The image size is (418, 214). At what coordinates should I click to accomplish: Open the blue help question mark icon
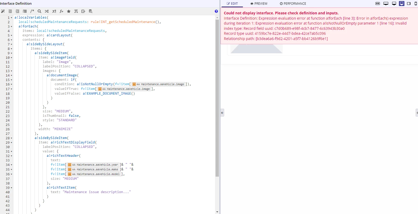click(216, 11)
